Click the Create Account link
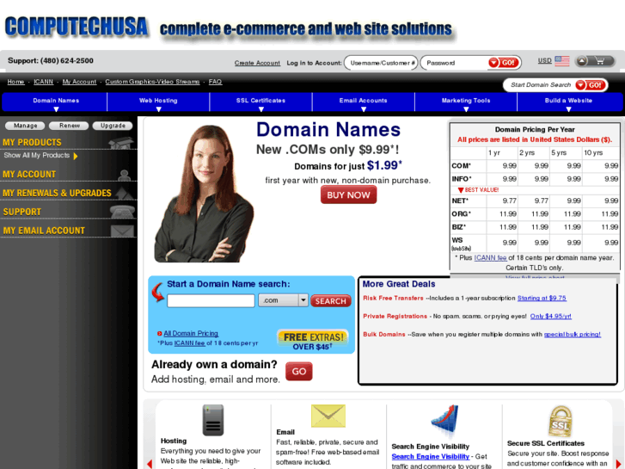Screen dimensions: 625x469 tap(257, 63)
